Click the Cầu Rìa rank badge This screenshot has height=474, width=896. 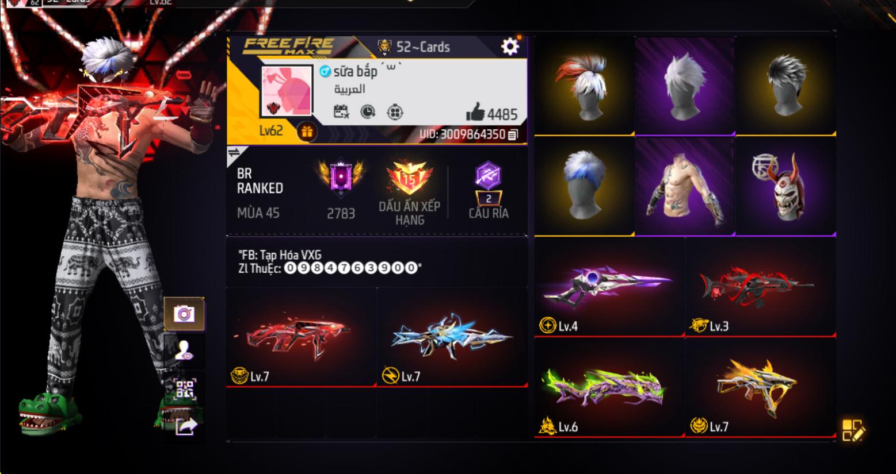(489, 190)
